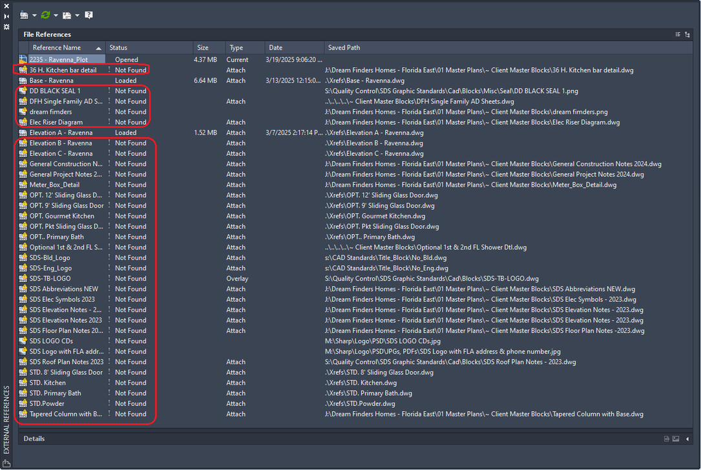Open the Refresh dropdown arrow
701x470 pixels.
click(56, 16)
